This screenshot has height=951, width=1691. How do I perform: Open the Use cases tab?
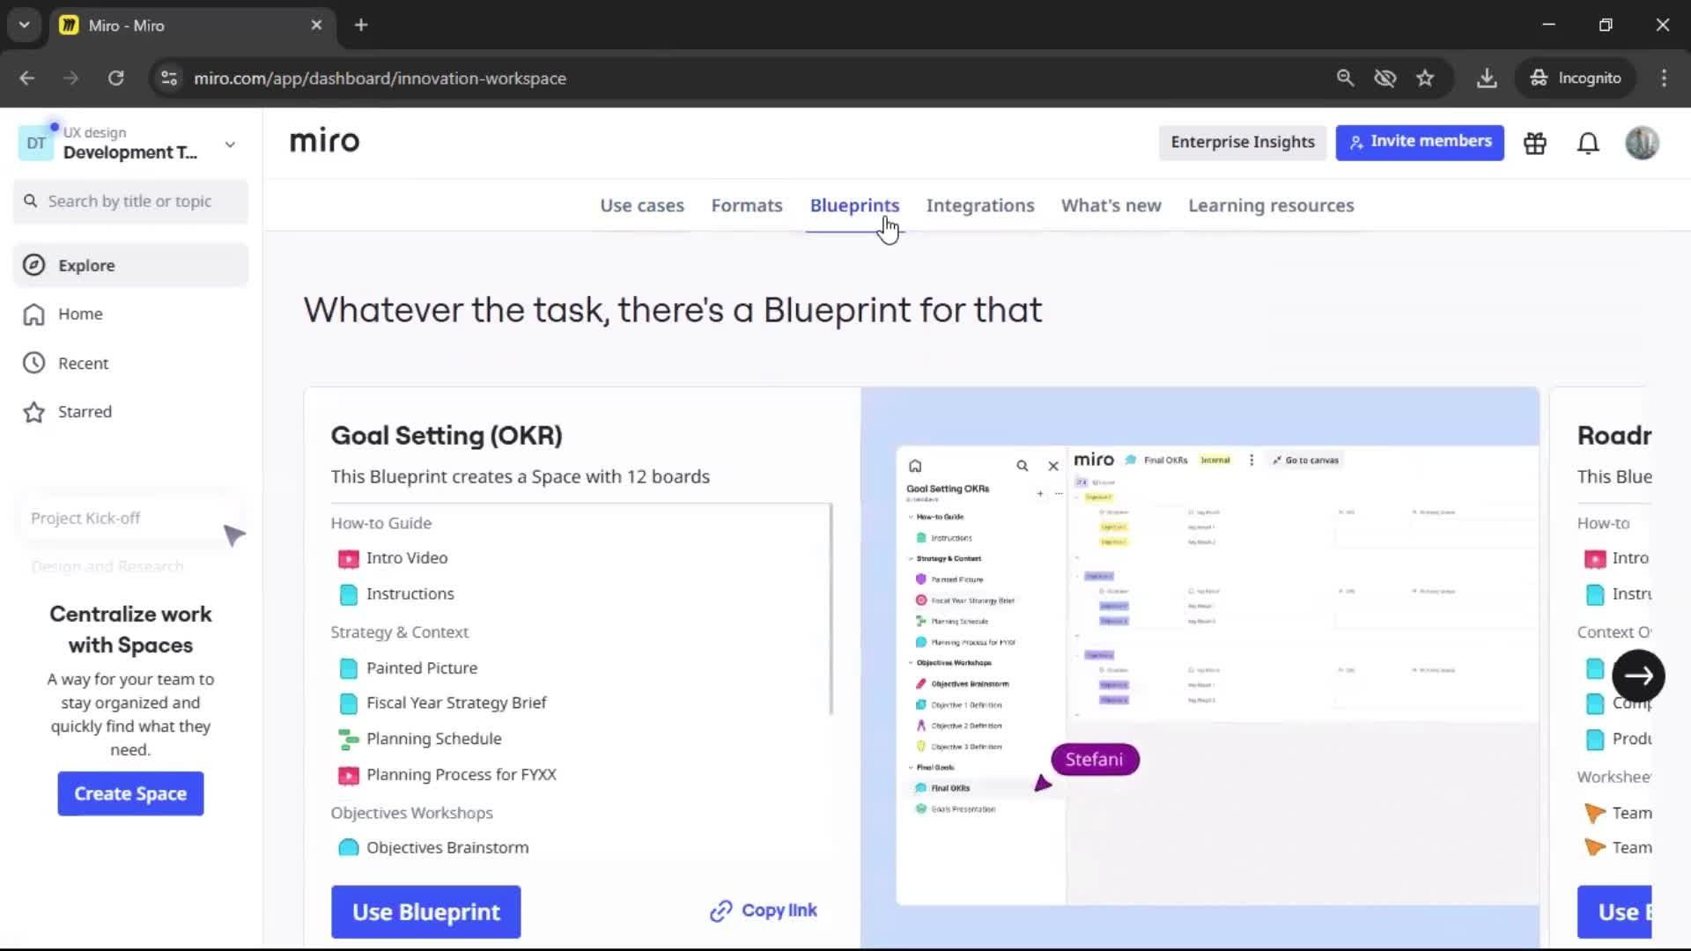[x=642, y=205]
